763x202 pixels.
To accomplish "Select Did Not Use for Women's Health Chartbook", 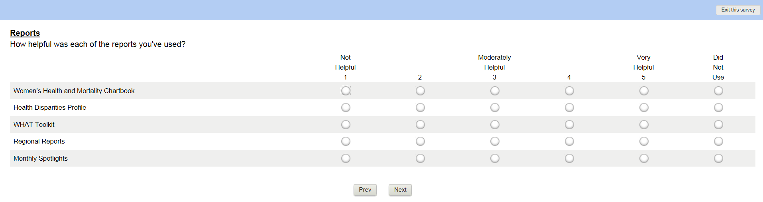I will (x=718, y=91).
